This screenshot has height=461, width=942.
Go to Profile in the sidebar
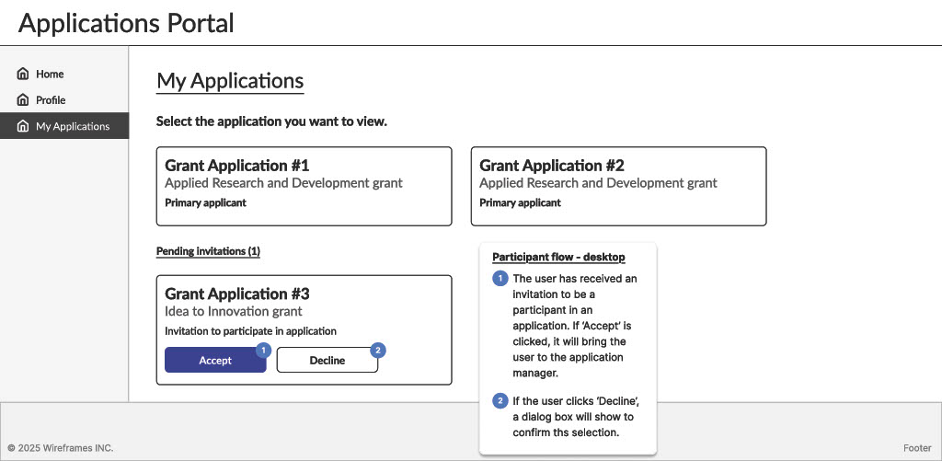tap(51, 100)
